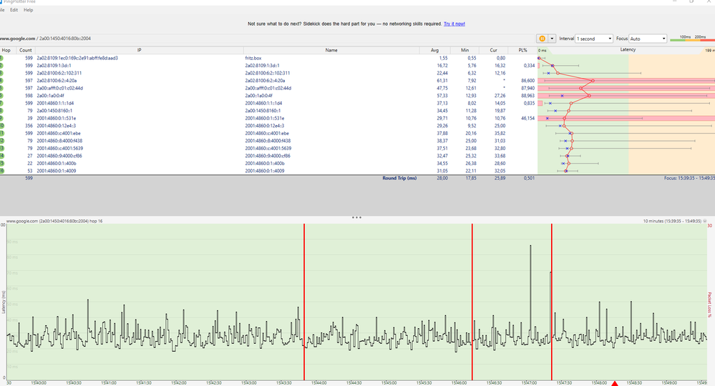Click the average value 61,31
This screenshot has height=386, width=715.
442,81
